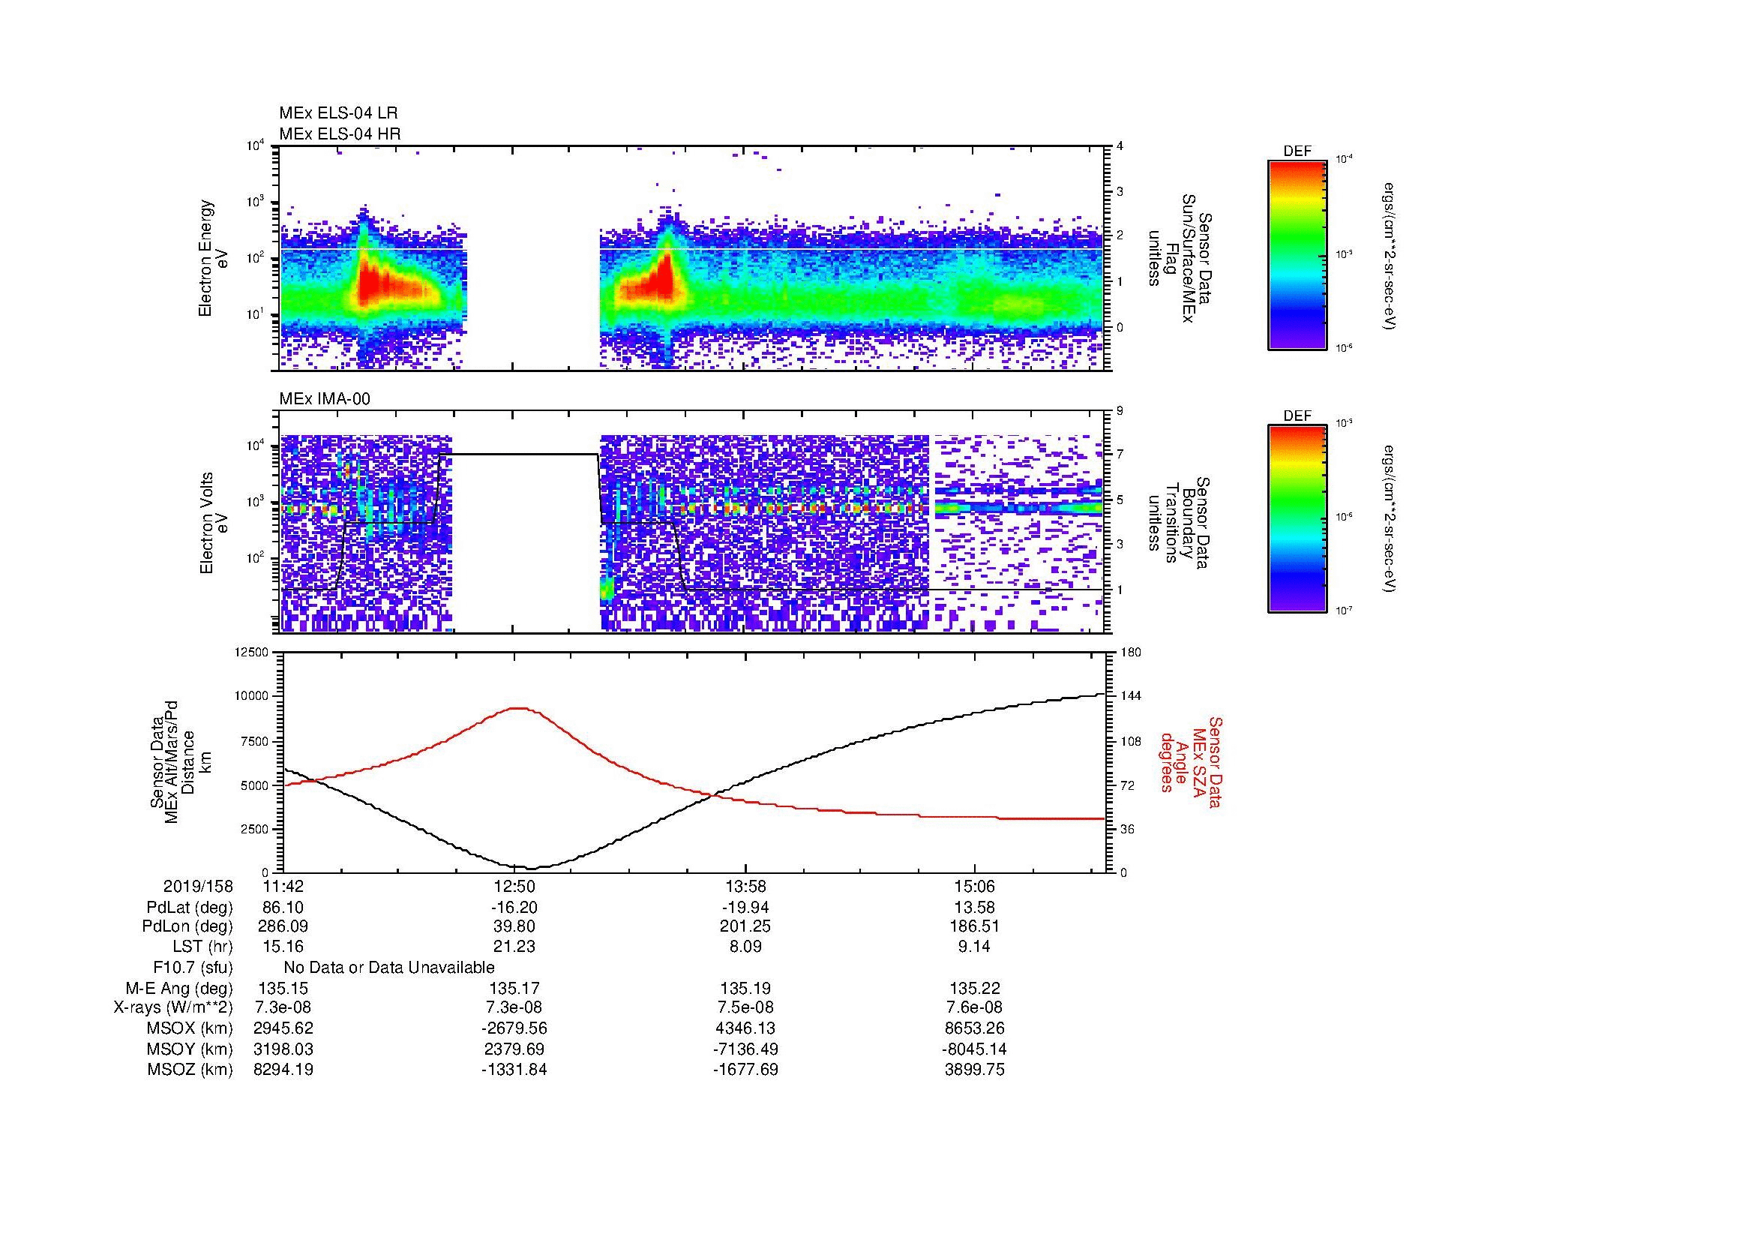Click MSOZ value 3899.75

(975, 1070)
